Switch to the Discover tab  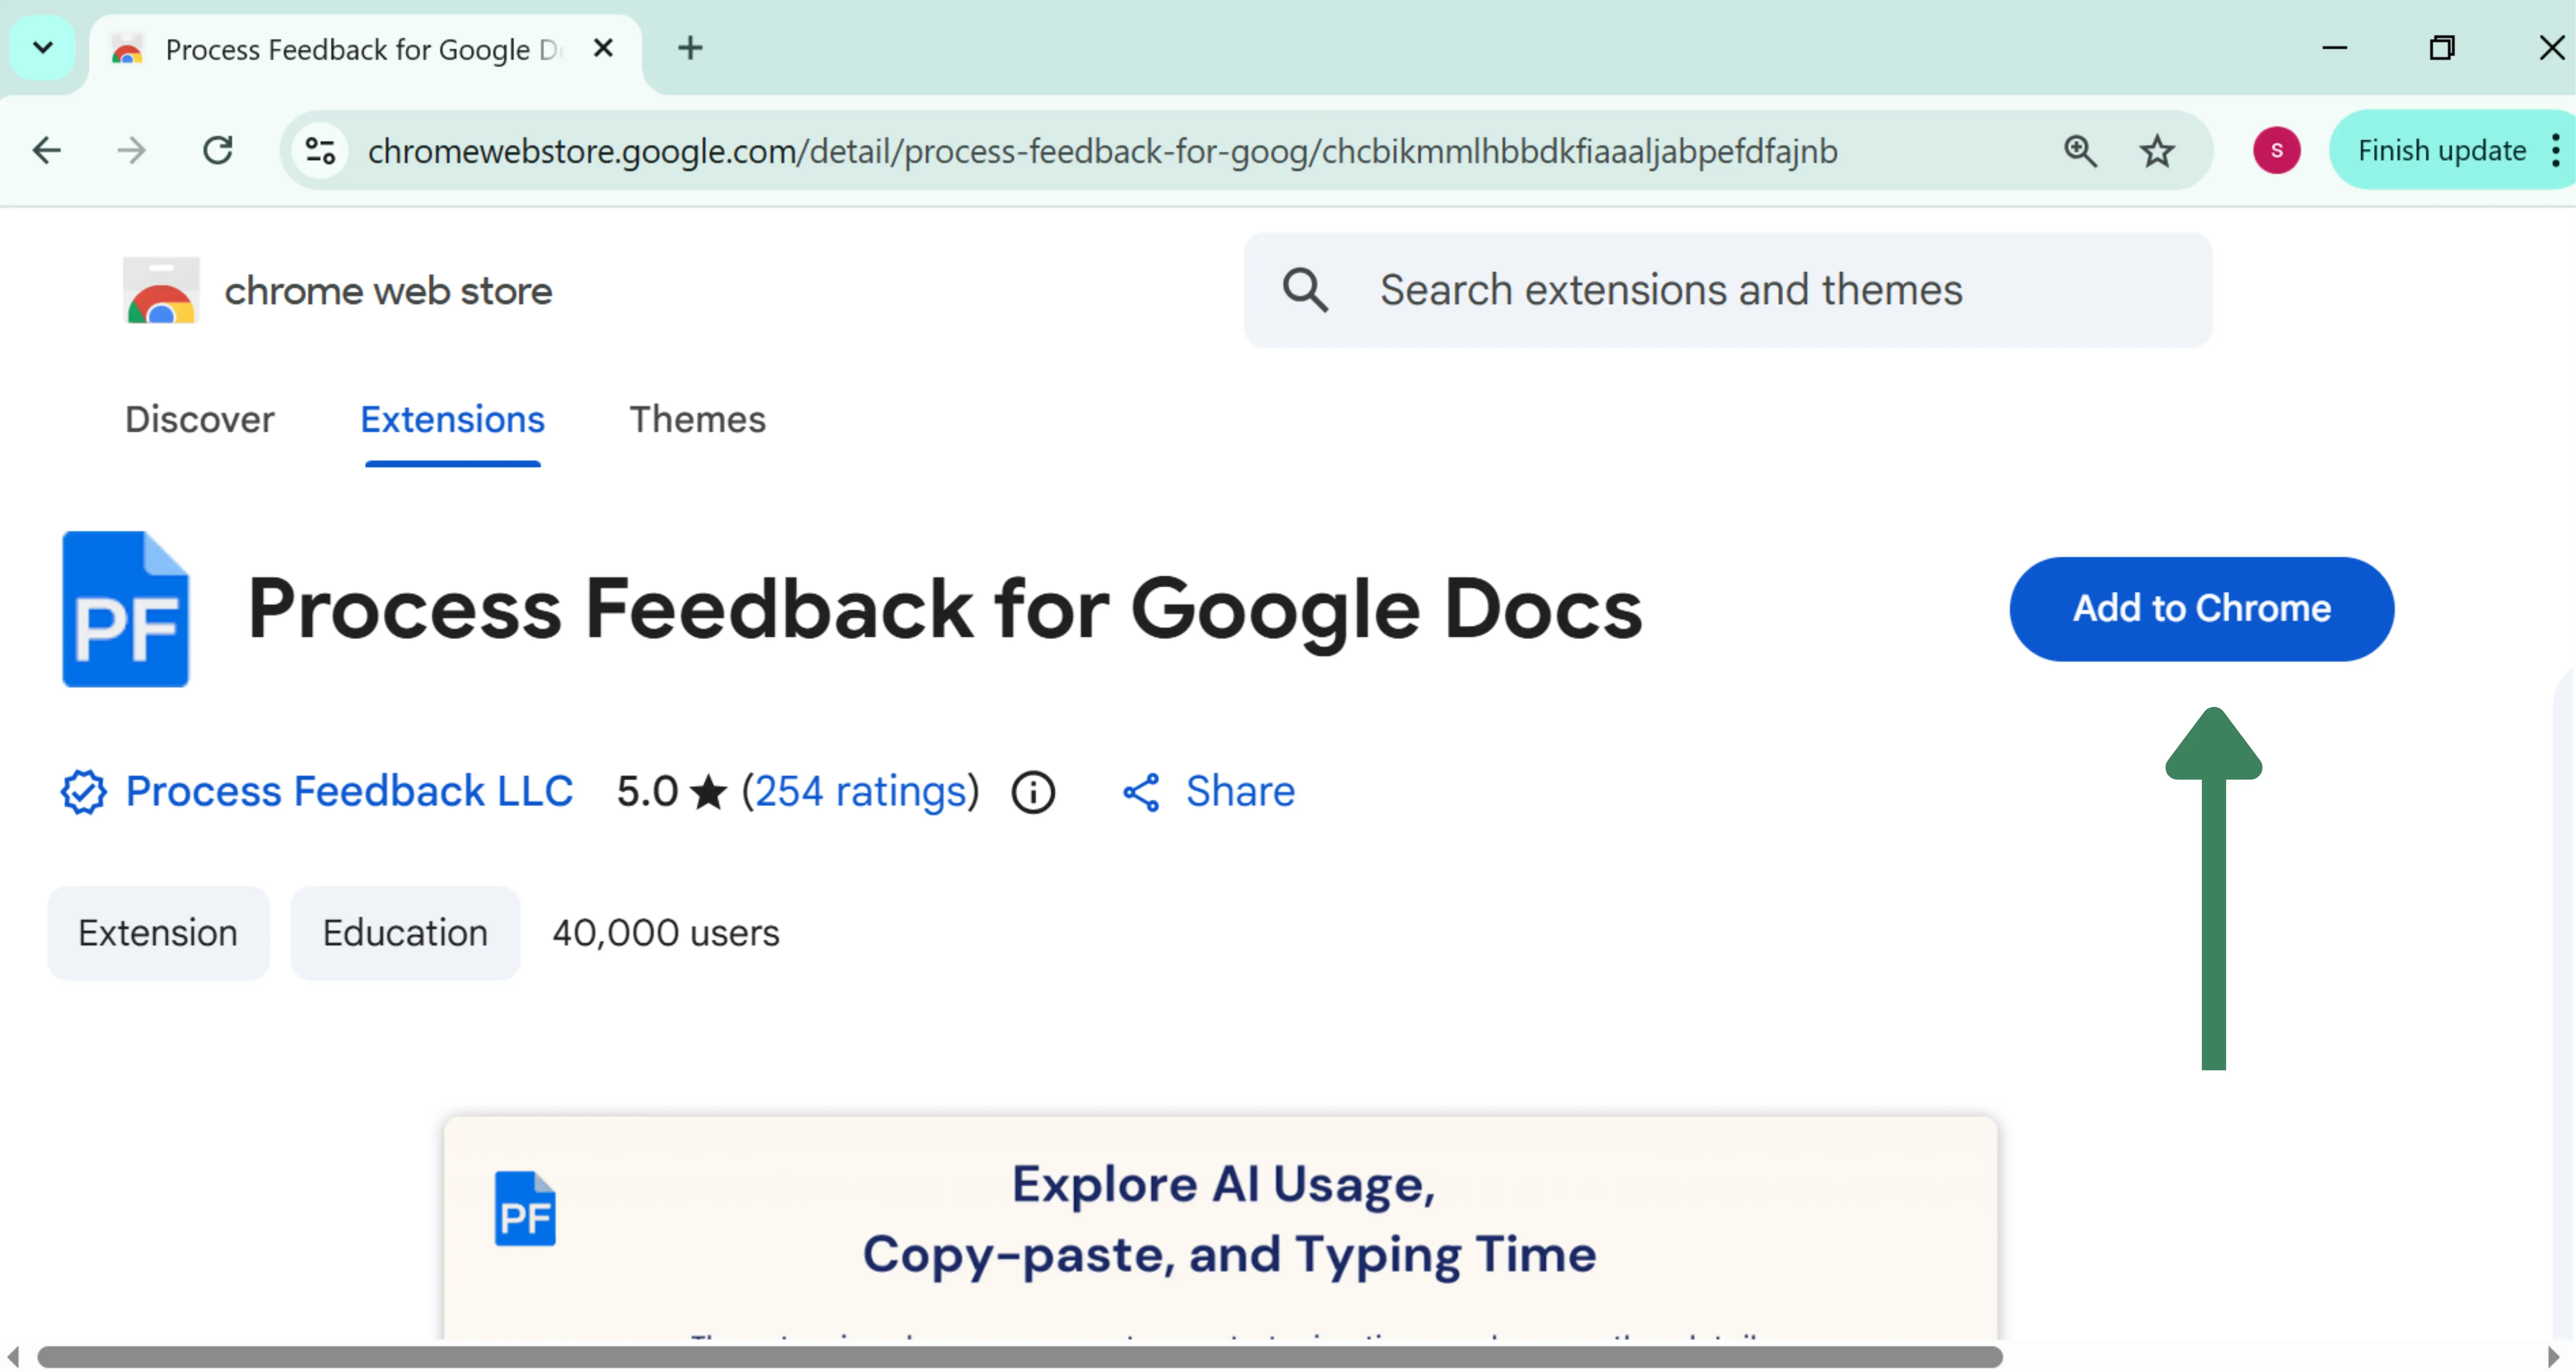click(199, 419)
